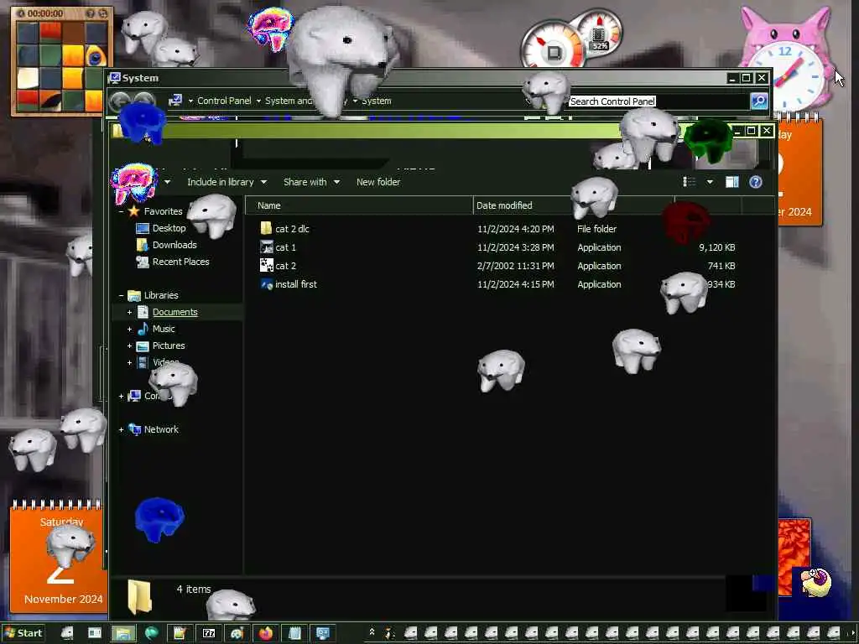Select the cat 2 application icon
The height and width of the screenshot is (644, 859).
coord(266,266)
